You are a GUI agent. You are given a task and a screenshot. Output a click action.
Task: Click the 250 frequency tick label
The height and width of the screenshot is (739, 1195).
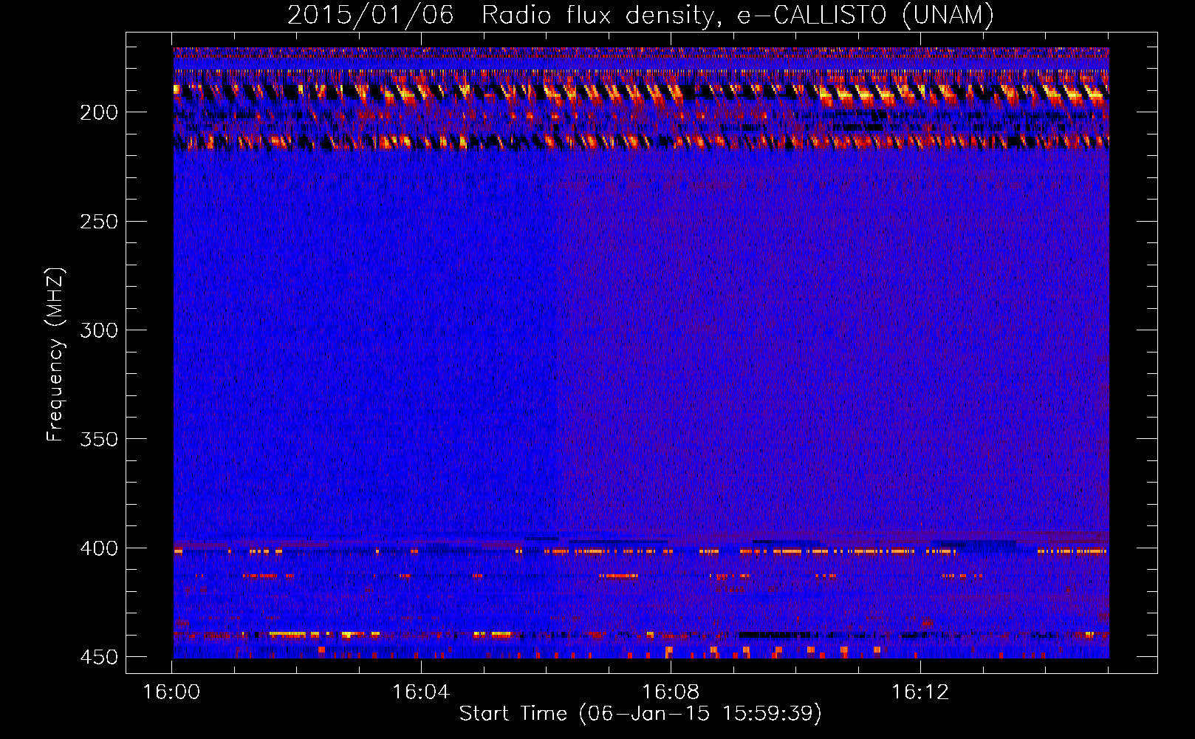(x=99, y=222)
